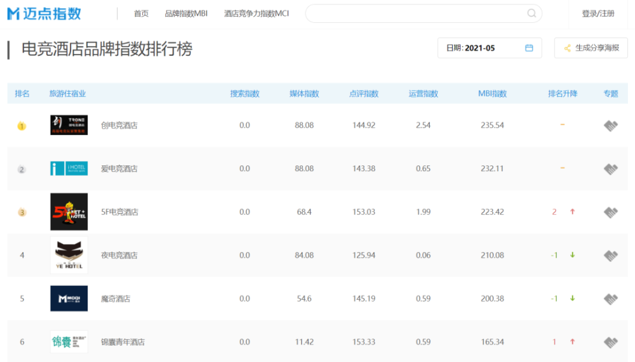
Task: Click the share icon beside 生成分享海报
Action: pyautogui.click(x=567, y=48)
